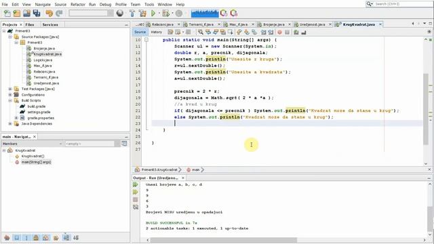
Task: Click the Save All toolbar icon
Action: [37, 13]
